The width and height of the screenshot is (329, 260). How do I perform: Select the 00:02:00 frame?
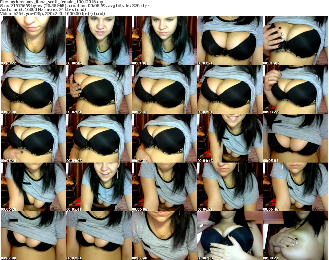(33, 89)
